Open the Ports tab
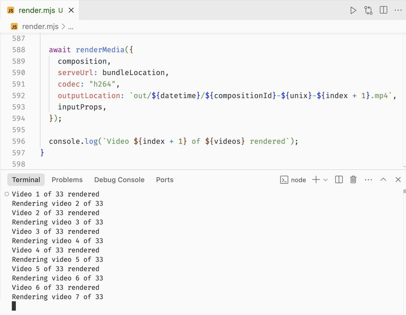Image resolution: width=406 pixels, height=315 pixels. click(164, 180)
